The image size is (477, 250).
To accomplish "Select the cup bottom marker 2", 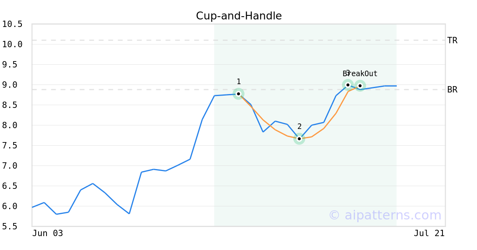I will pyautogui.click(x=299, y=139).
